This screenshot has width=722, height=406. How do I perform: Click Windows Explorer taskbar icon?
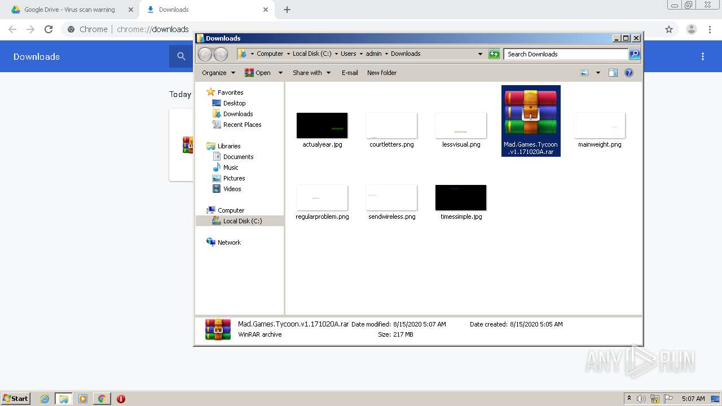pyautogui.click(x=64, y=399)
